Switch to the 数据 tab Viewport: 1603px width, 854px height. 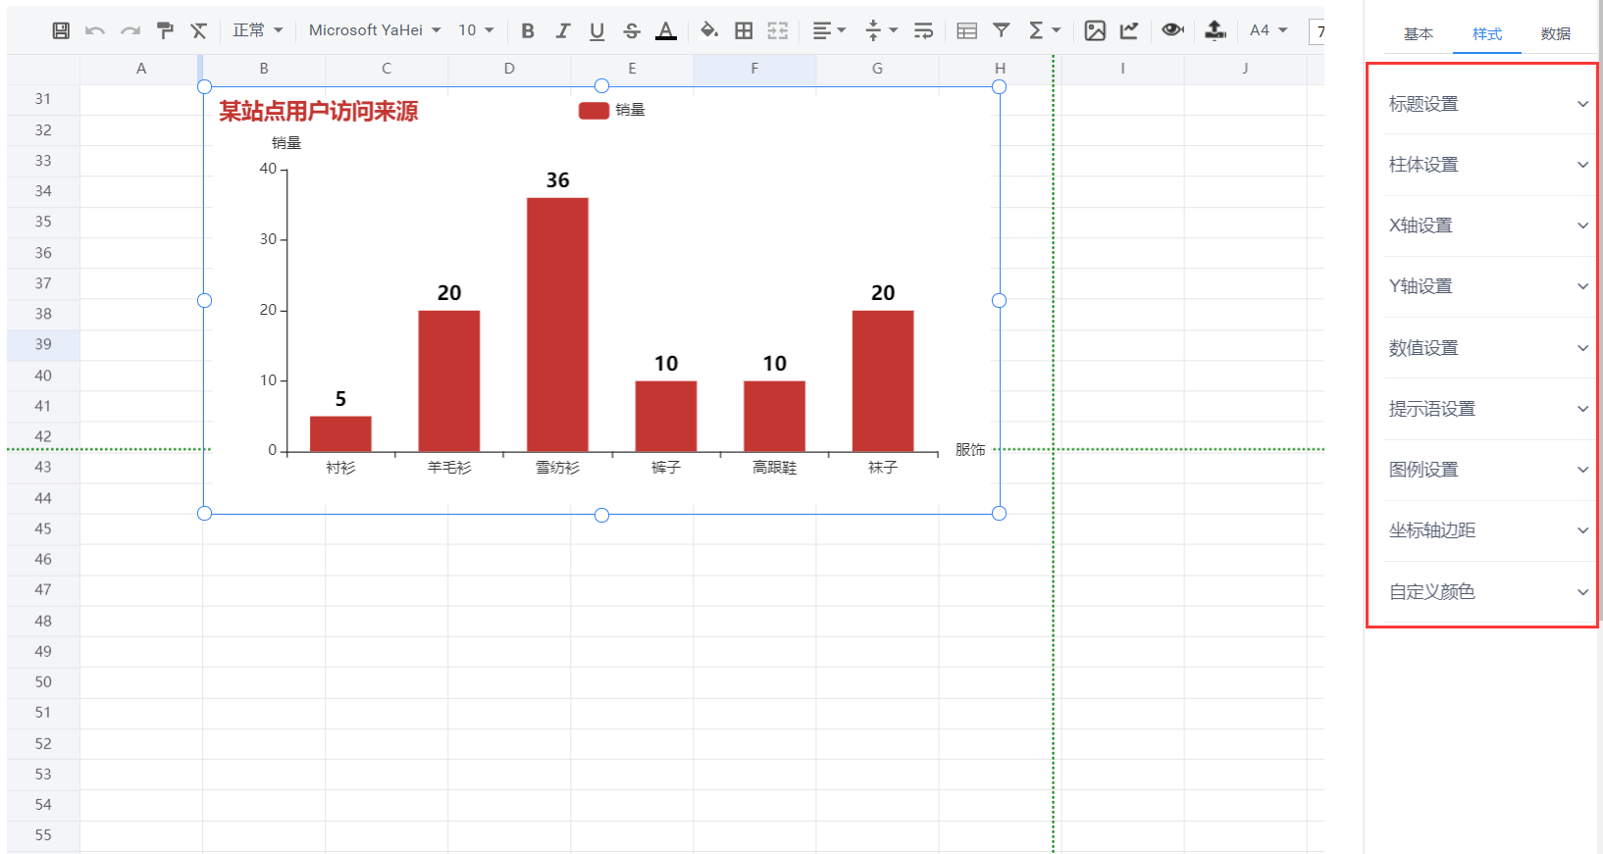tap(1556, 34)
